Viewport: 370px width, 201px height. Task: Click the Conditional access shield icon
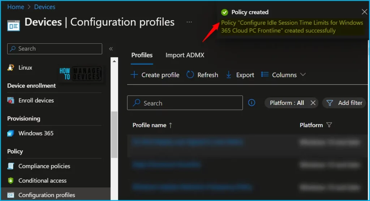pyautogui.click(x=10, y=180)
